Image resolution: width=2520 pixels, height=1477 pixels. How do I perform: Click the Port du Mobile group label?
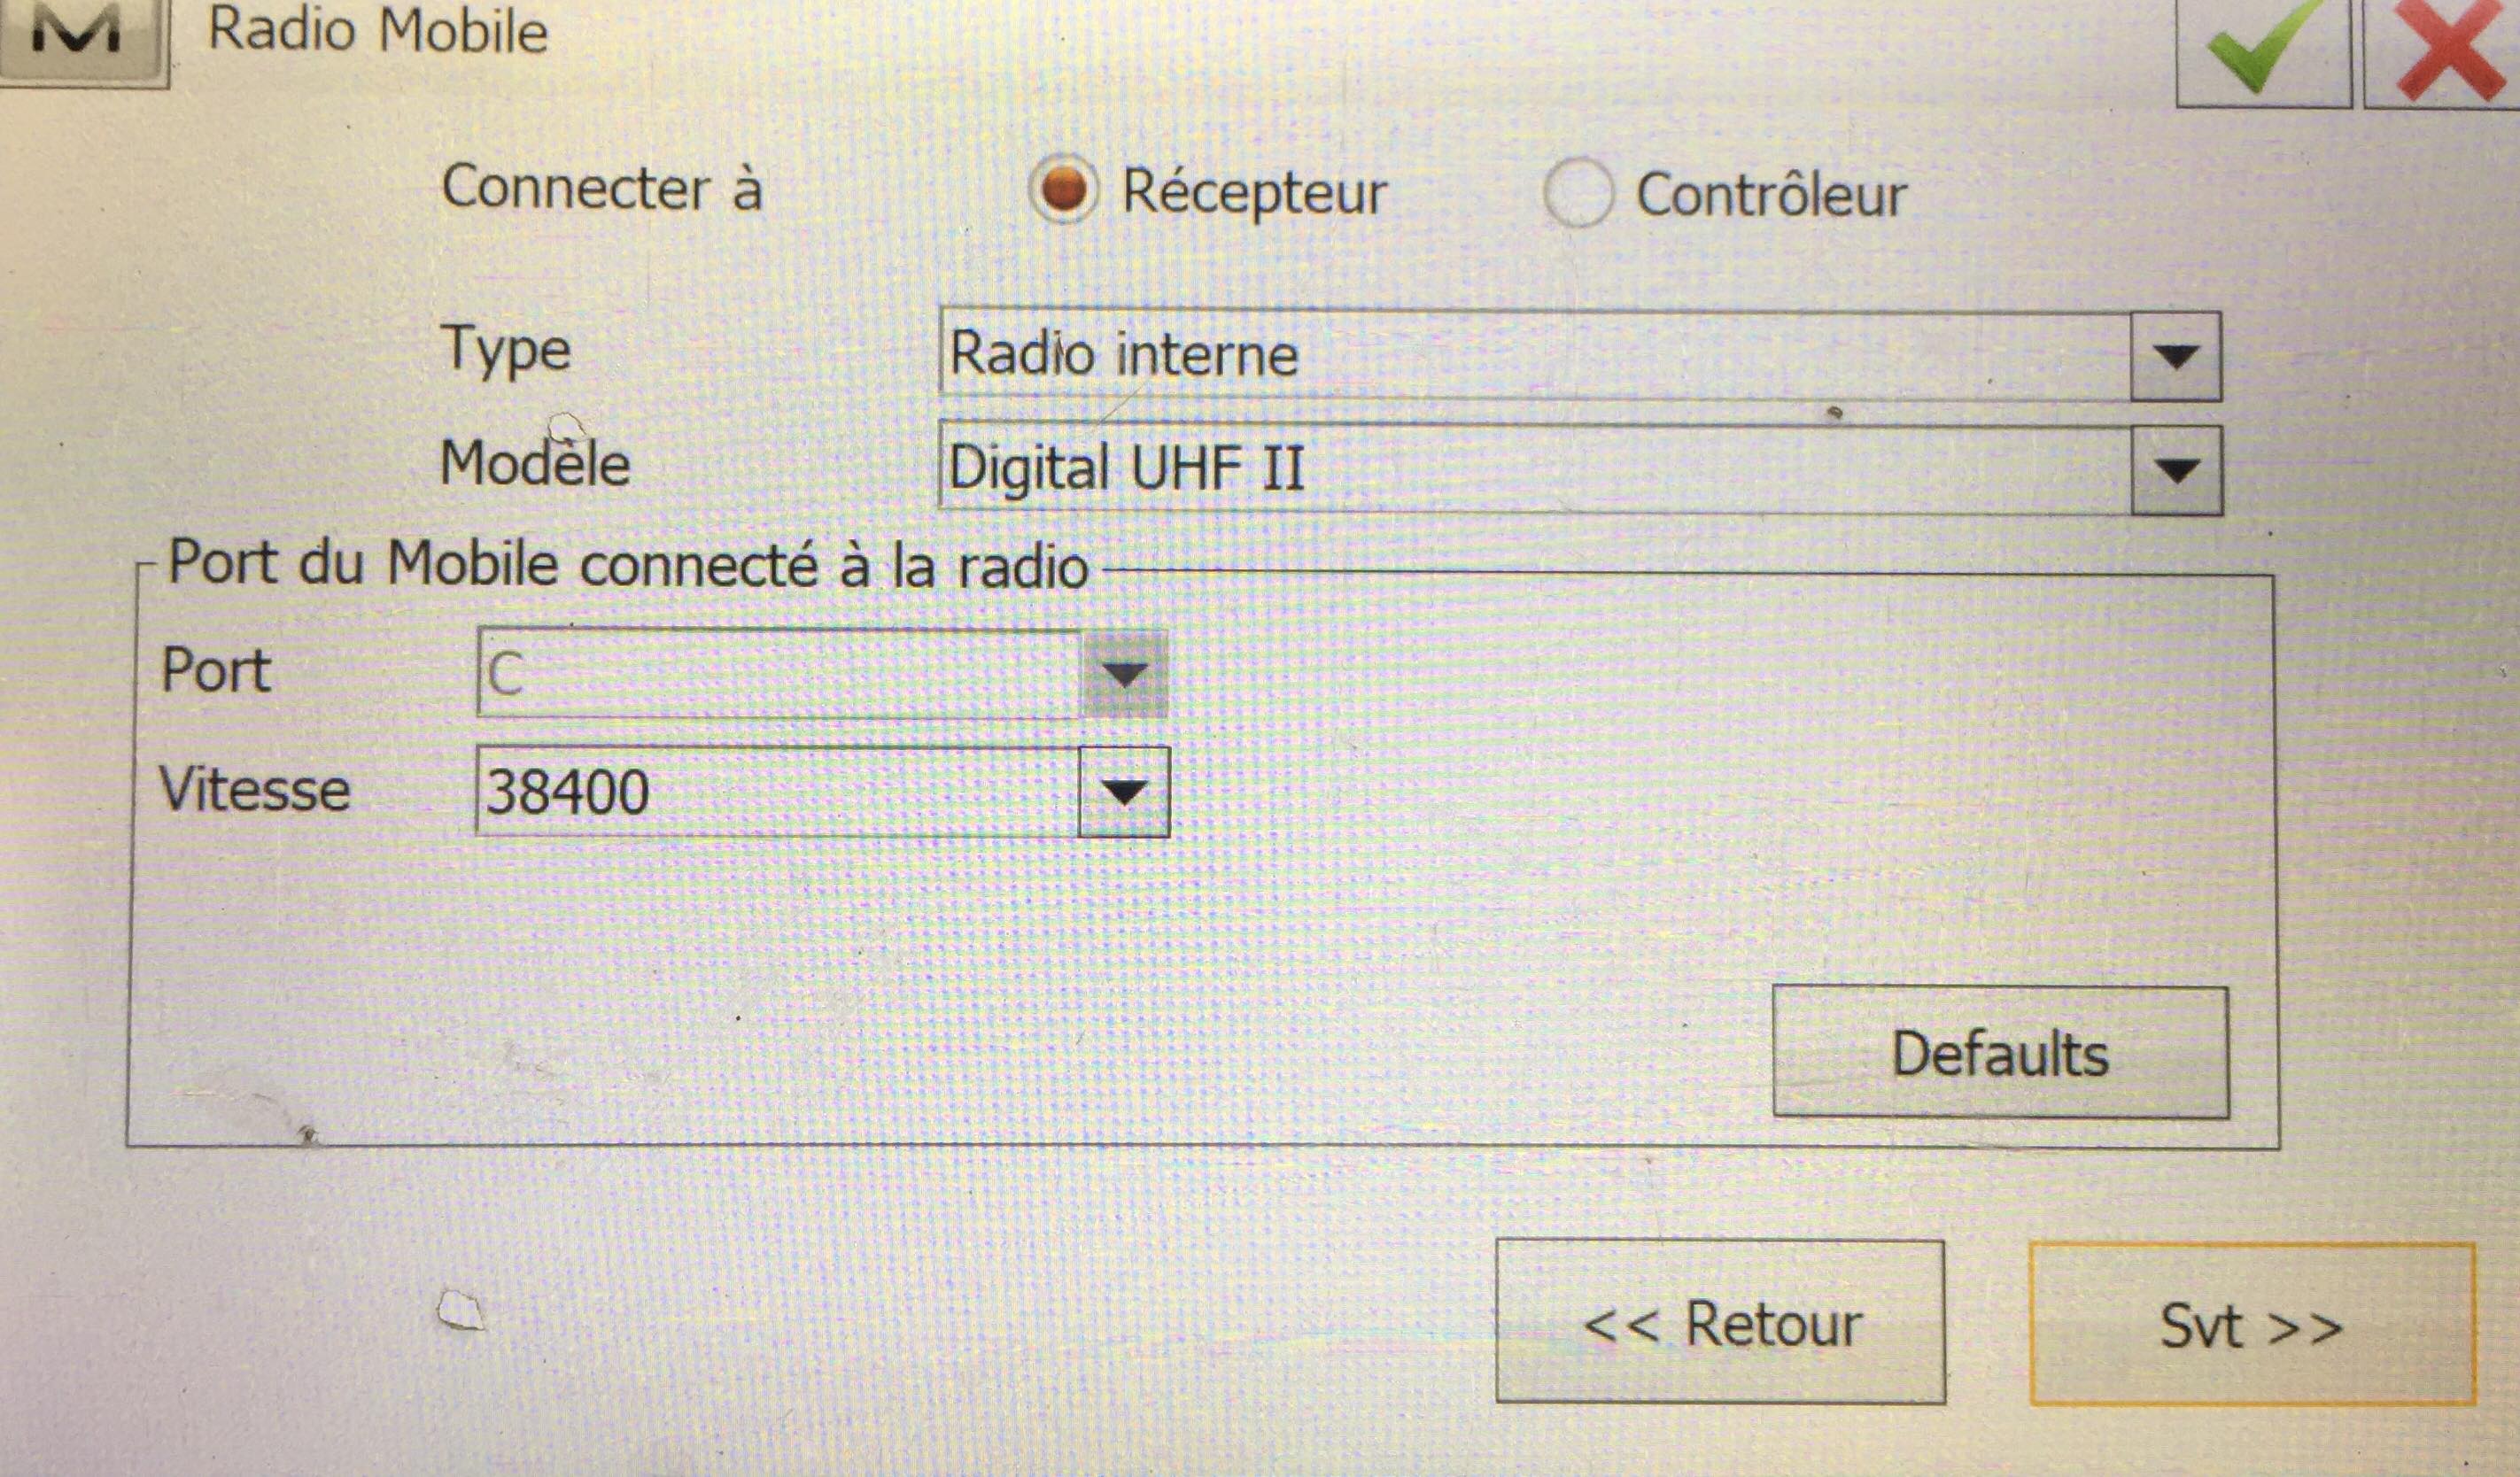(628, 564)
